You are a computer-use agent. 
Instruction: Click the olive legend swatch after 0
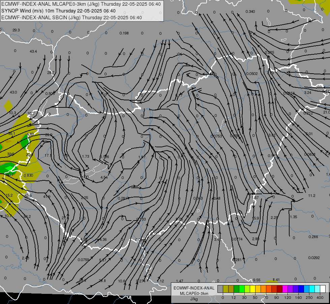point(226,289)
